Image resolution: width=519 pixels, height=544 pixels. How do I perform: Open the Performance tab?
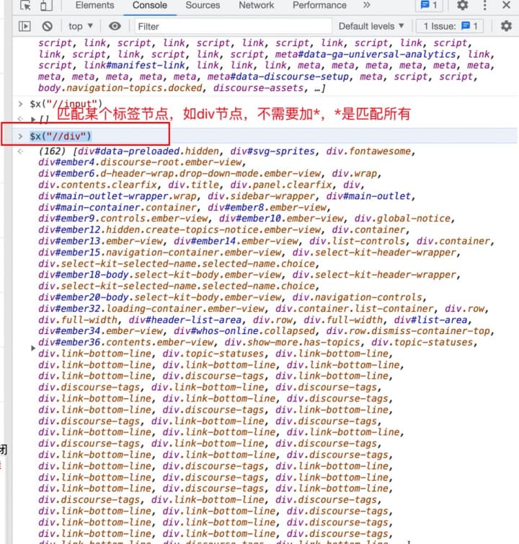[319, 5]
